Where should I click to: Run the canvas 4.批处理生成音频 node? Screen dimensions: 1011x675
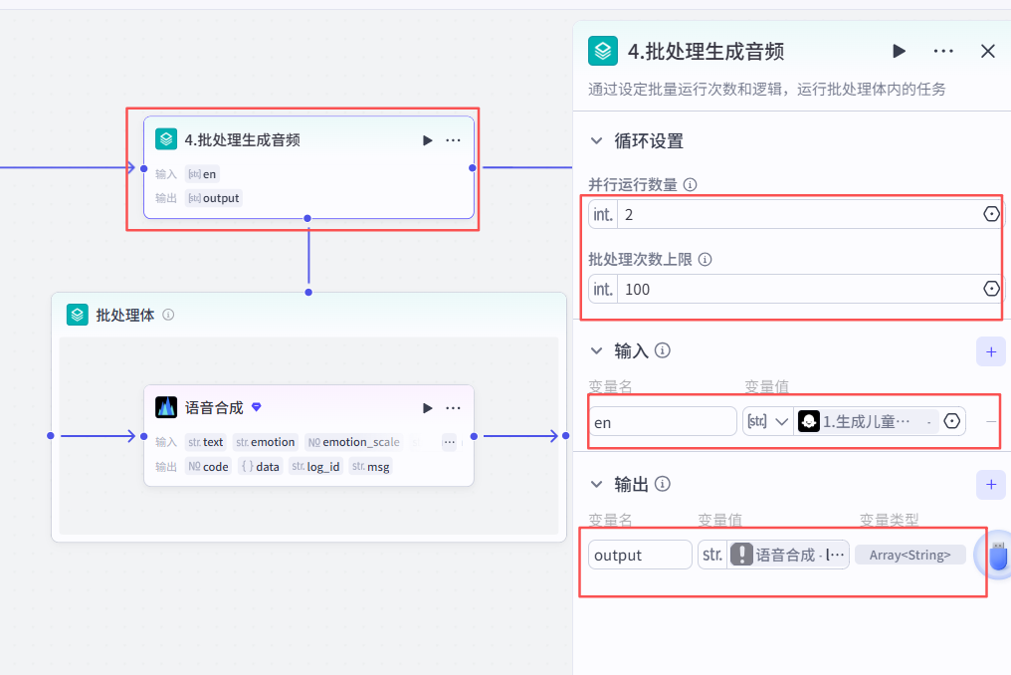click(x=429, y=139)
